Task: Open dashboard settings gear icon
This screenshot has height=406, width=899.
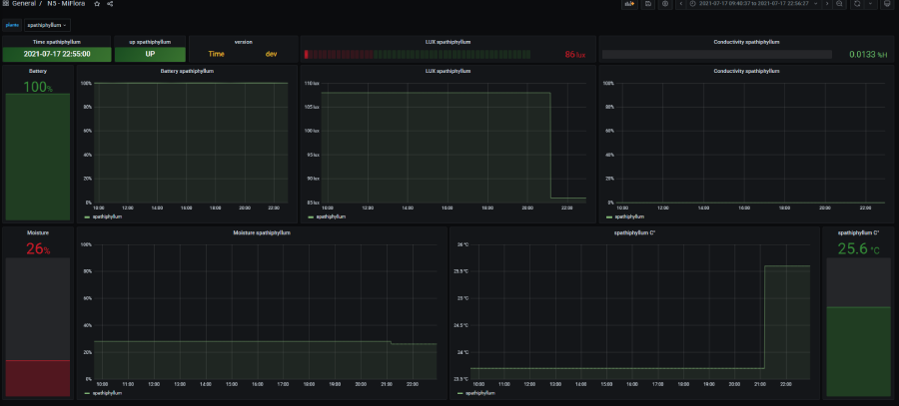Action: click(x=665, y=4)
